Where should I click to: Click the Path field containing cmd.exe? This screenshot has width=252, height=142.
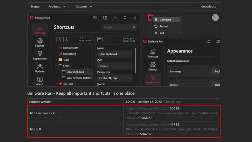(114, 66)
